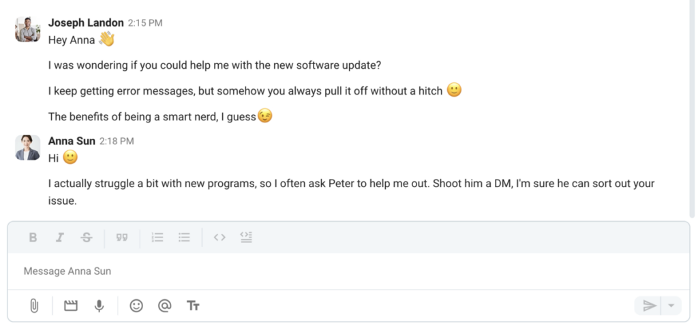698x334 pixels.
Task: Send the message
Action: (x=649, y=306)
